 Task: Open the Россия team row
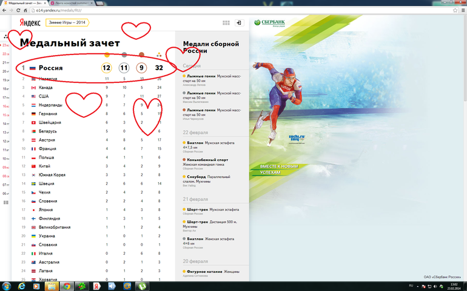click(x=93, y=68)
